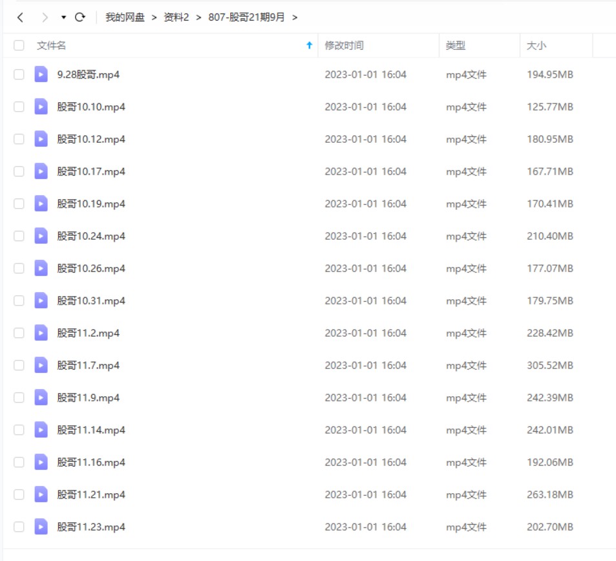Expand the chevron after 807-股哥21期9月
Image resolution: width=616 pixels, height=561 pixels.
(295, 17)
